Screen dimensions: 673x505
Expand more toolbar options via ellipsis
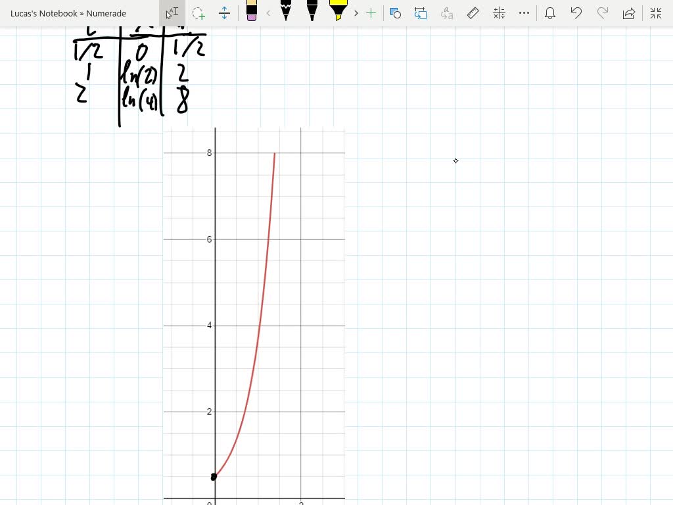pyautogui.click(x=524, y=13)
